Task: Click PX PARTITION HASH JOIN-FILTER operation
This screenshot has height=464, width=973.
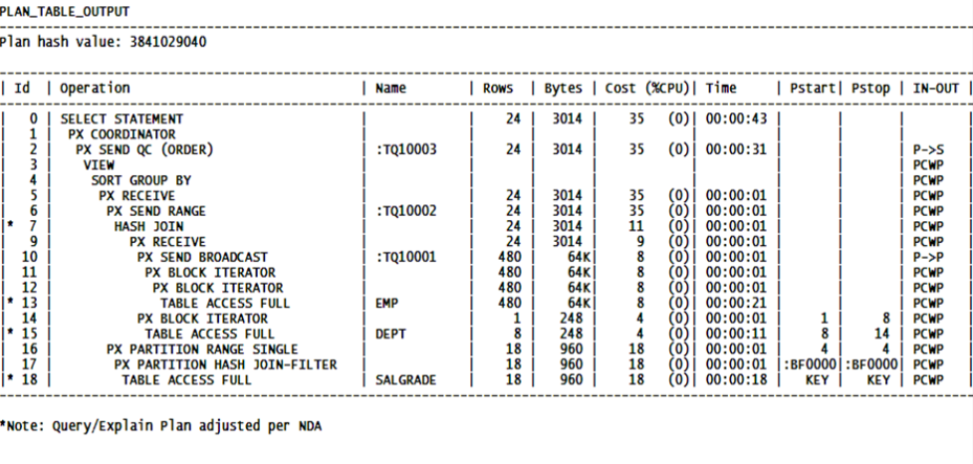Action: click(x=225, y=364)
